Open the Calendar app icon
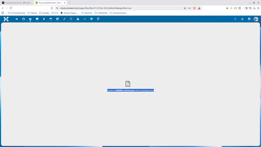The width and height of the screenshot is (261, 147). 51,19
